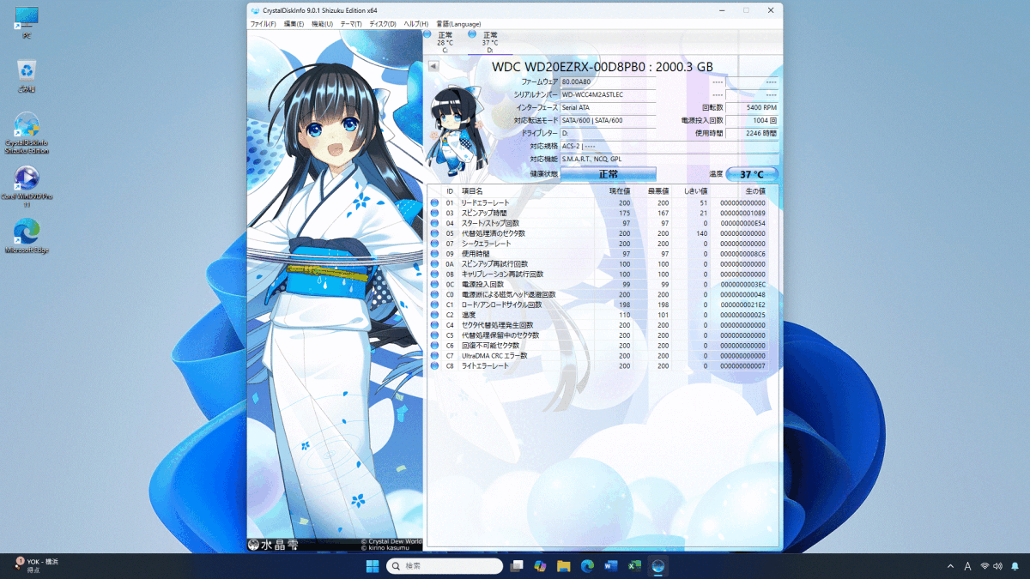Click the serial number field WD-WCC4M2ASTLEC
Viewport: 1030px width, 579px height.
608,94
